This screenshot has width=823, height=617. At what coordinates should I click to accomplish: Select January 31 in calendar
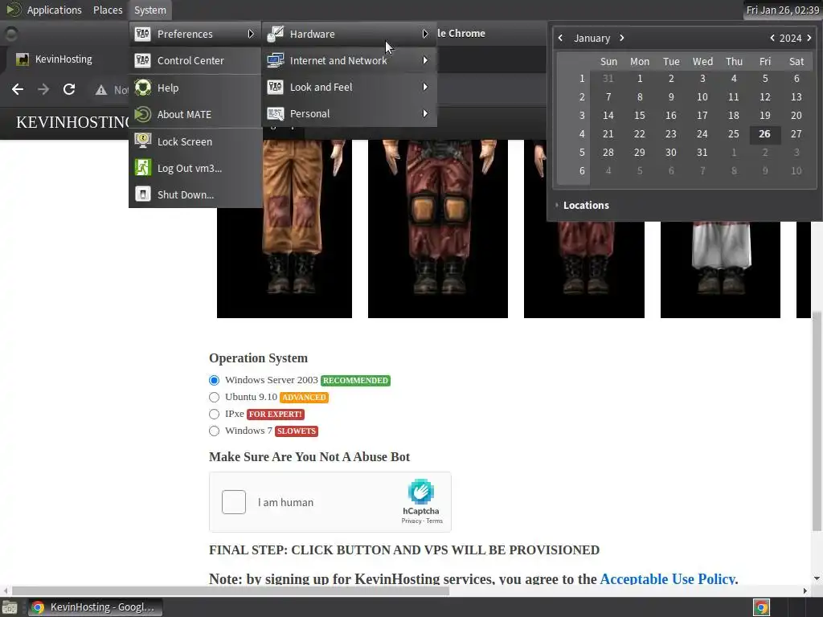coord(702,152)
